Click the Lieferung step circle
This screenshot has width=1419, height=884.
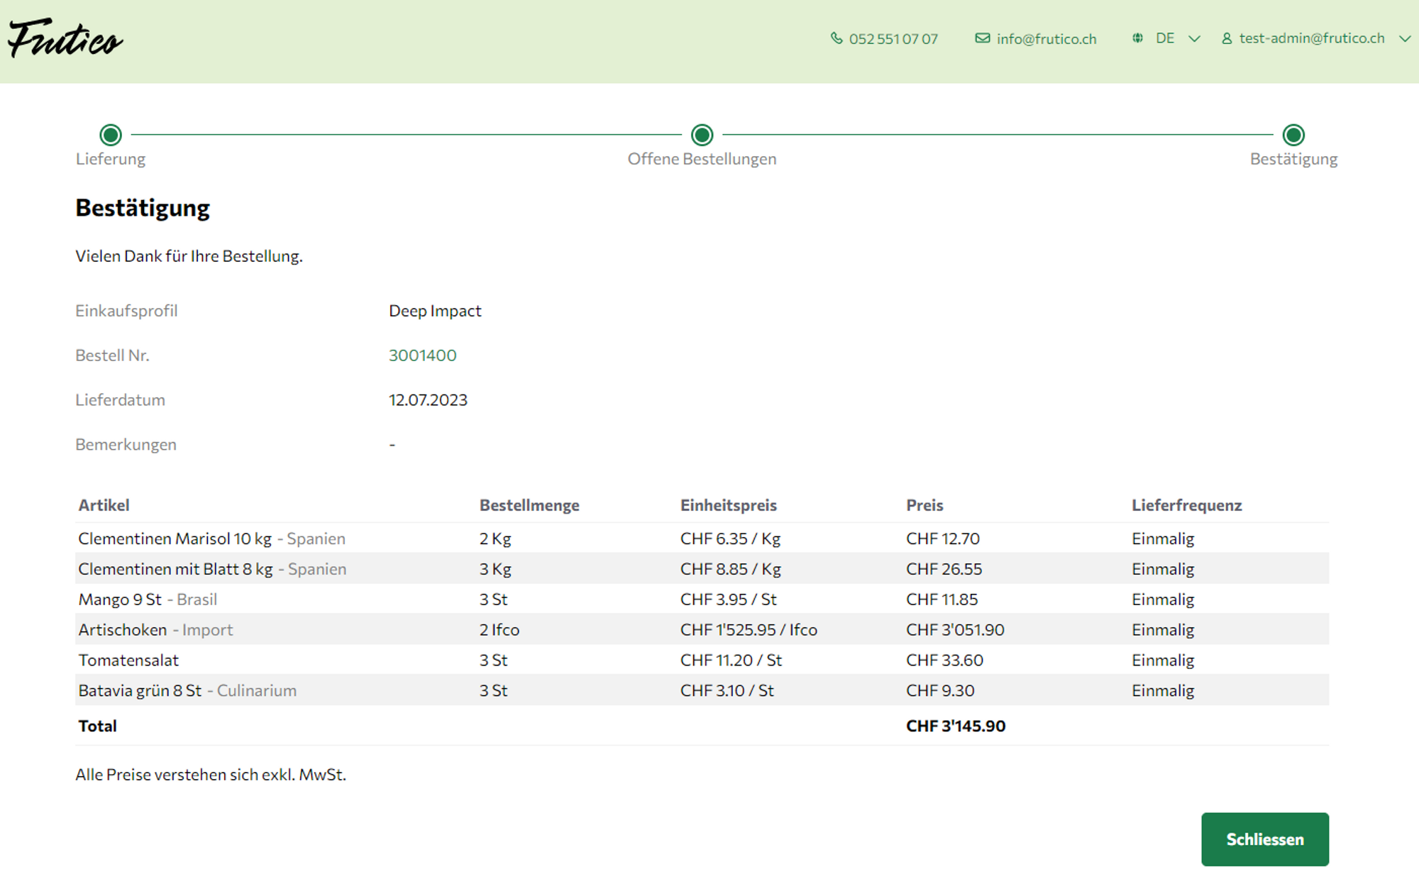click(x=111, y=134)
